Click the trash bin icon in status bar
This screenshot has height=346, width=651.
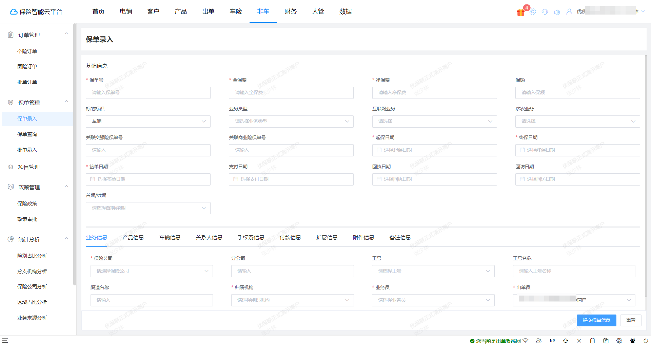point(592,341)
